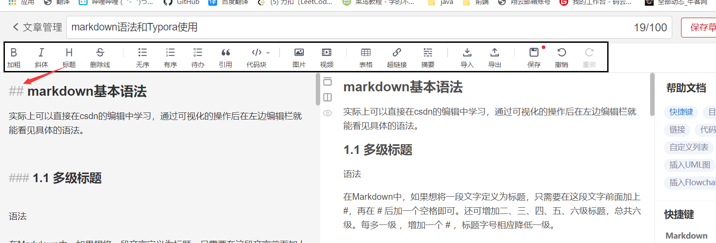Click the 语法 line in the editor

click(x=18, y=217)
